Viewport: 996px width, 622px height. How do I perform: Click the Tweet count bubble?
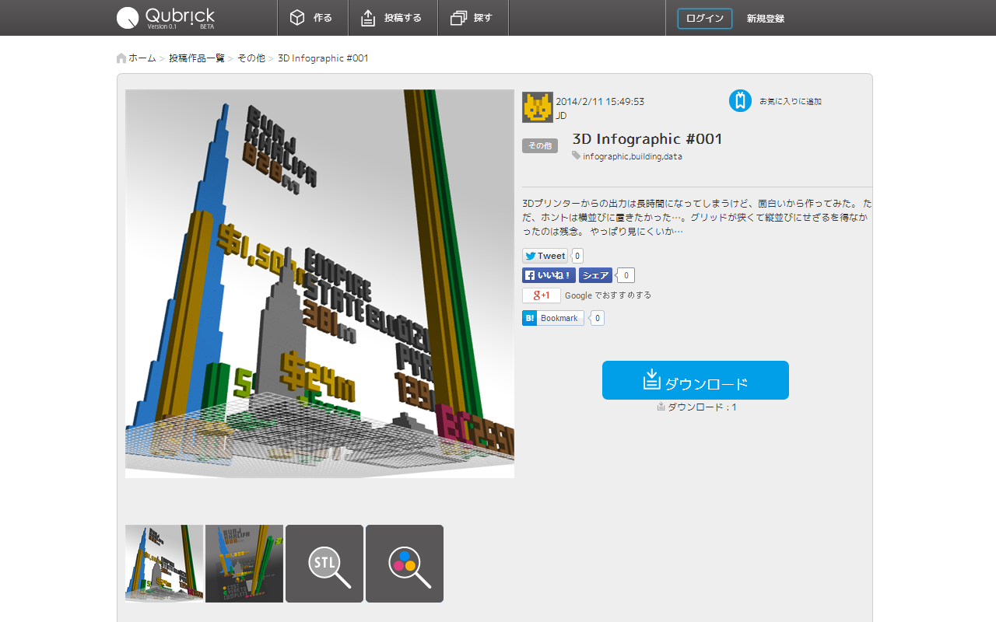[577, 256]
